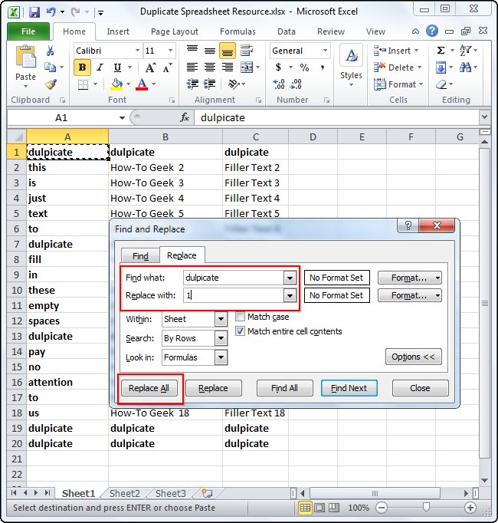This screenshot has height=523, width=498.
Task: Uncheck Match entire cell contents
Action: point(240,331)
